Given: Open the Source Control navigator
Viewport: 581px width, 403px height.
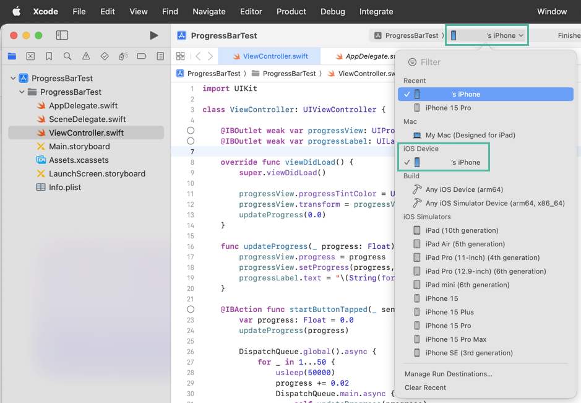Looking at the screenshot, I should (30, 56).
